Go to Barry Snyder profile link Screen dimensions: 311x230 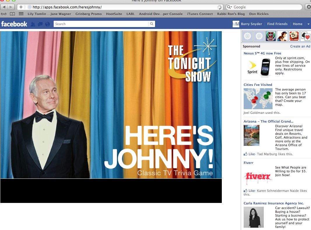[x=252, y=24]
